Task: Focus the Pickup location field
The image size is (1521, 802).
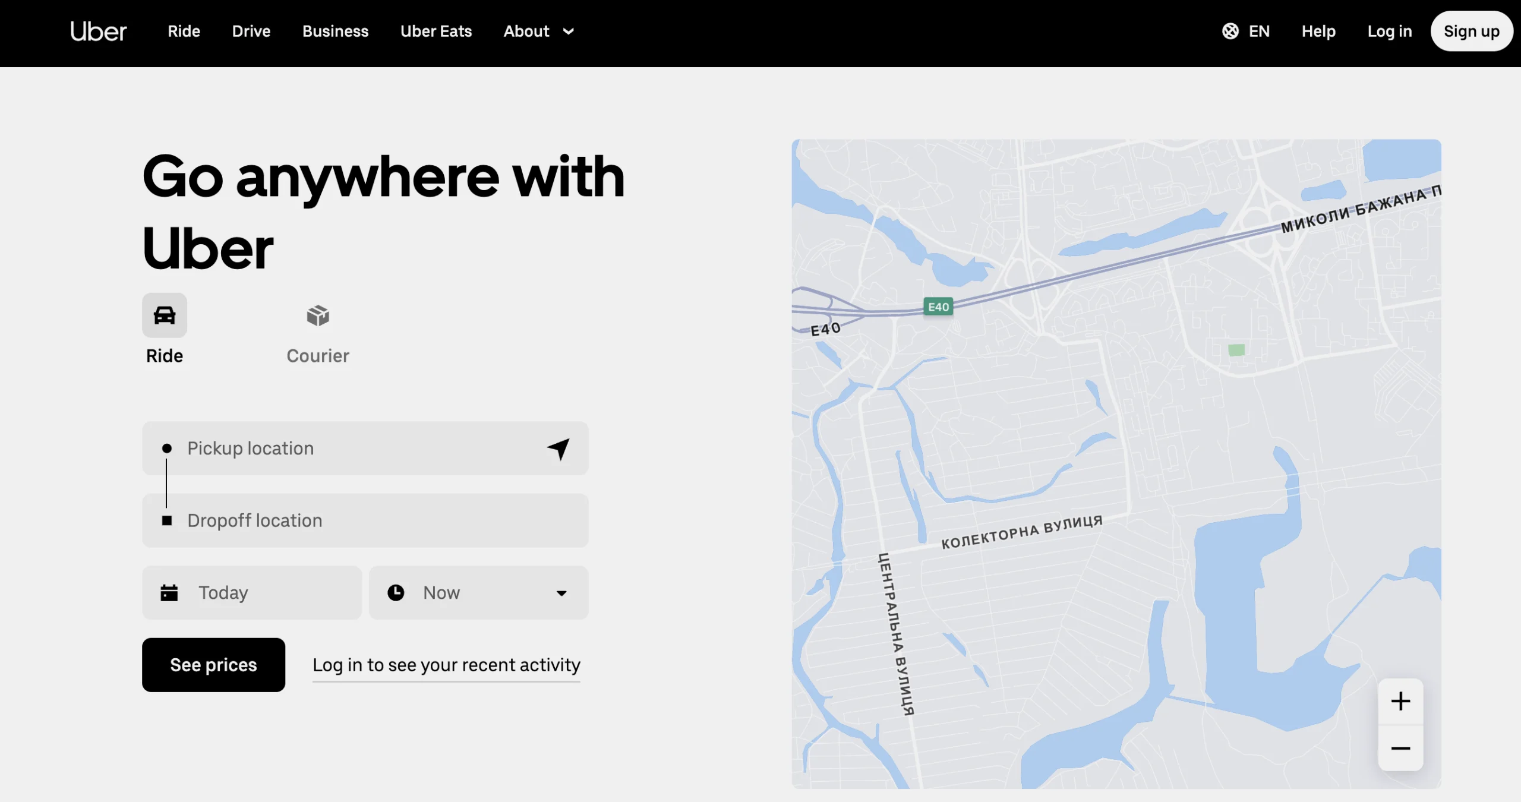Action: pos(356,449)
